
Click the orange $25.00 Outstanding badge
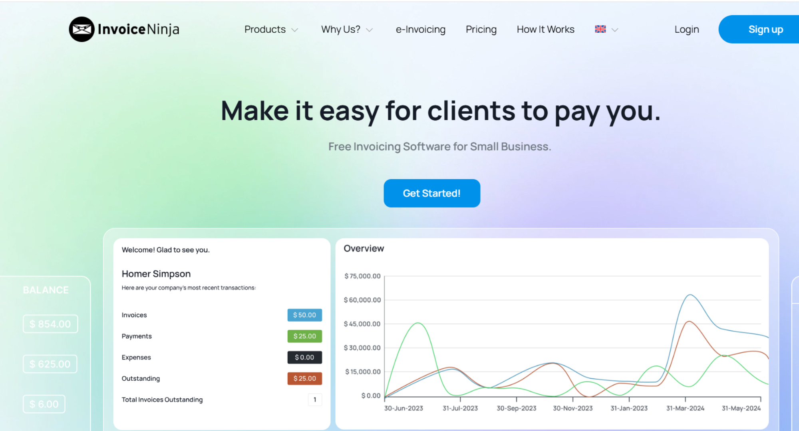point(304,378)
